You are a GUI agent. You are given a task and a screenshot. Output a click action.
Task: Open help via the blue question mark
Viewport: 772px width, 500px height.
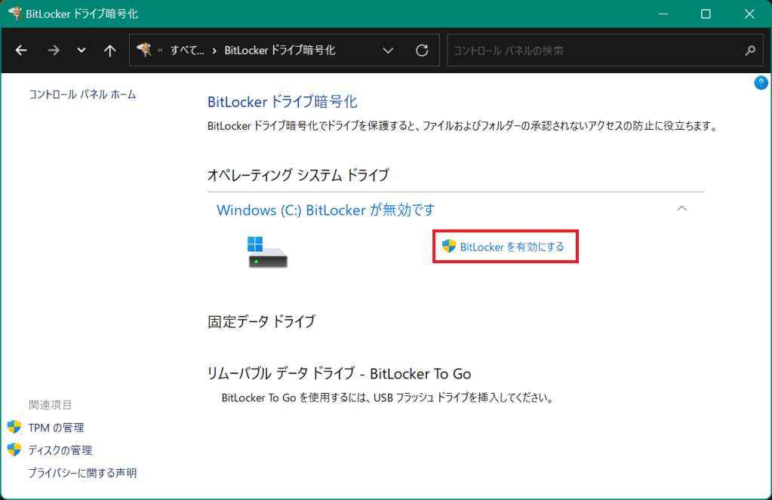[x=761, y=83]
